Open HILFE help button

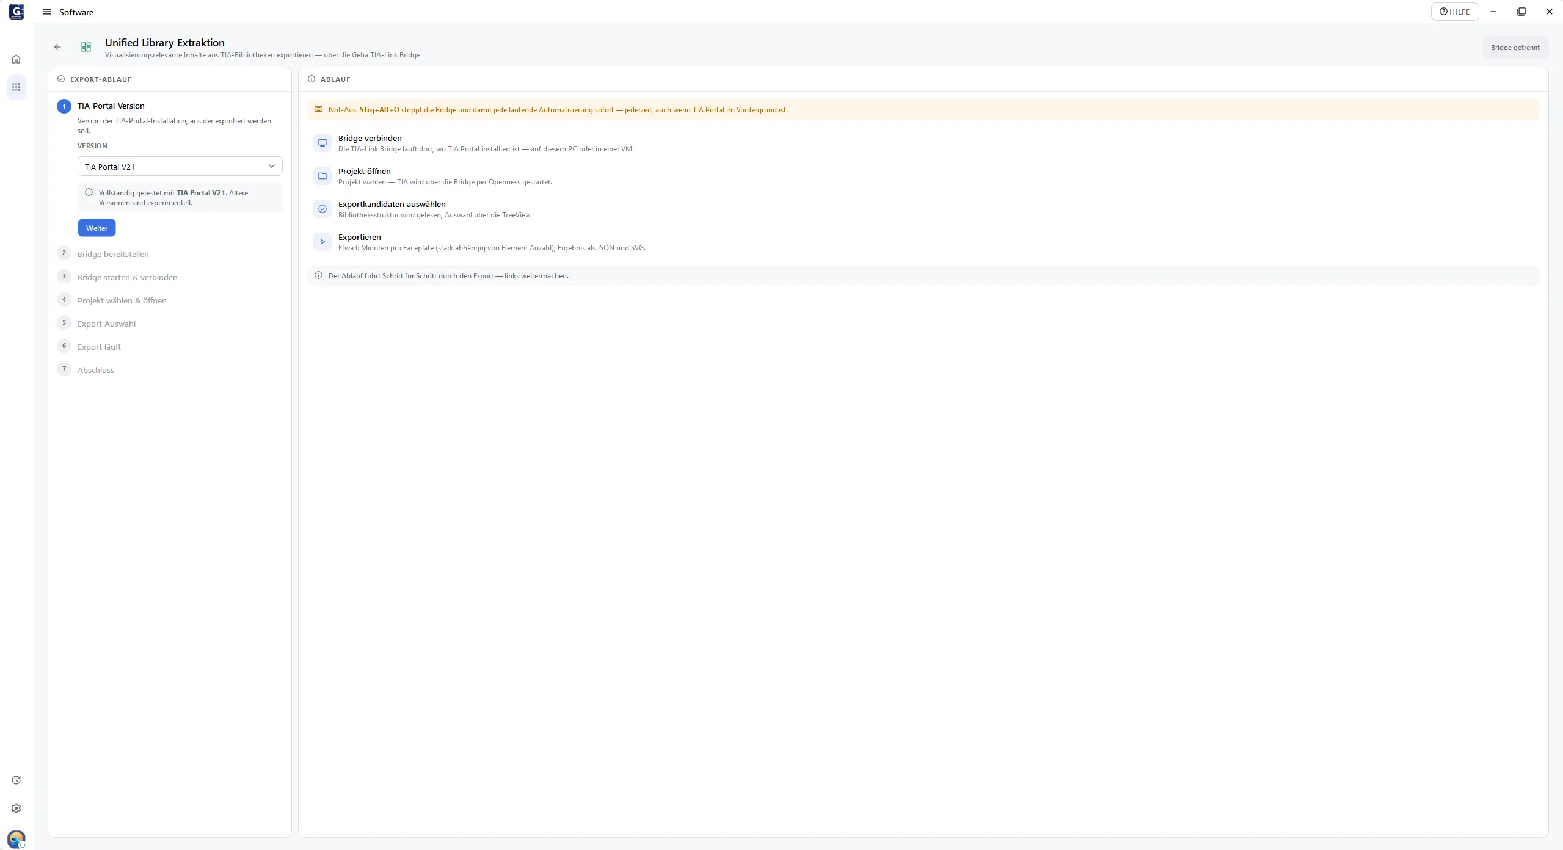[1454, 12]
